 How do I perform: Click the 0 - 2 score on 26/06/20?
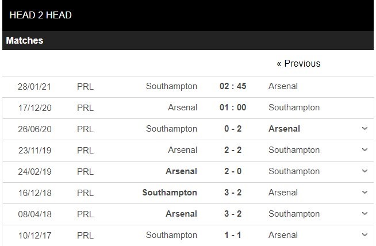[x=233, y=129]
